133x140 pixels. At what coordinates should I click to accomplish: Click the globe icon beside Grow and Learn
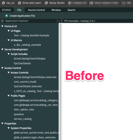[x=20, y=3]
